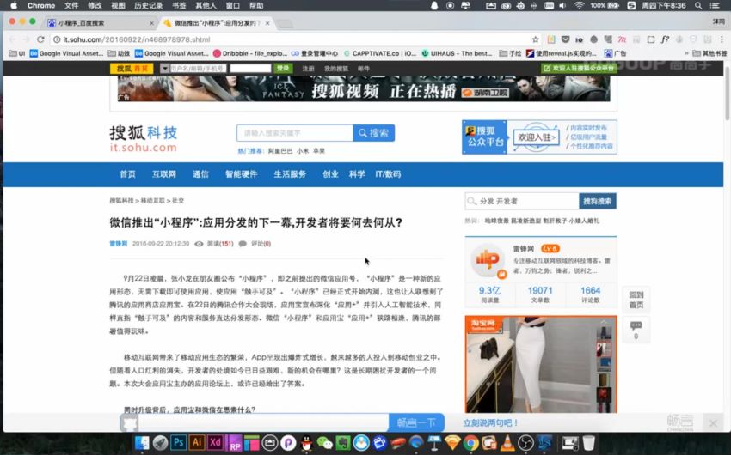Open the Illustrator icon in the Dock

tap(197, 442)
